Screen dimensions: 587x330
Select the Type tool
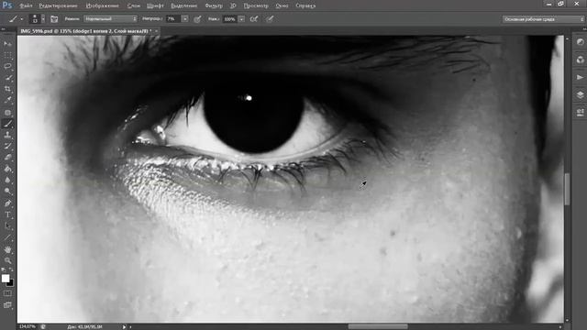7,214
